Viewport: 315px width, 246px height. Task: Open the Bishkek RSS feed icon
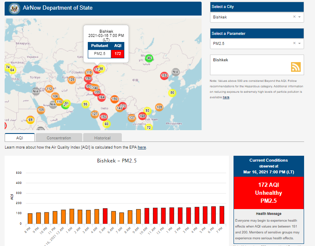pyautogui.click(x=296, y=67)
